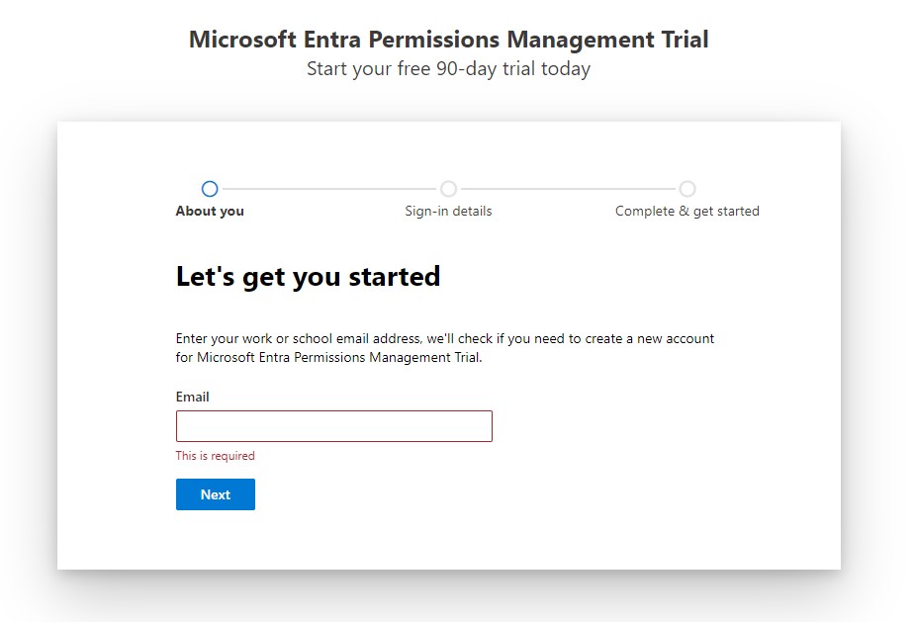Click the Let's get you started heading
The height and width of the screenshot is (622, 915).
click(308, 277)
